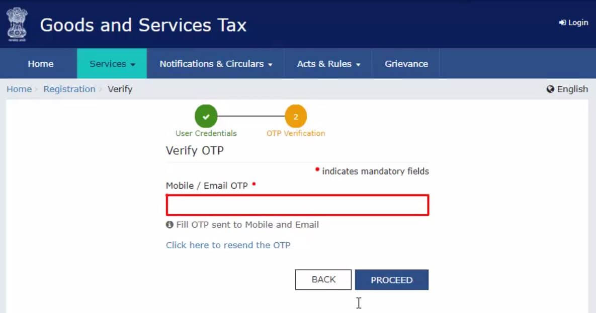Screen dimensions: 596x313
Task: Expand the Services dropdown menu
Action: click(112, 64)
